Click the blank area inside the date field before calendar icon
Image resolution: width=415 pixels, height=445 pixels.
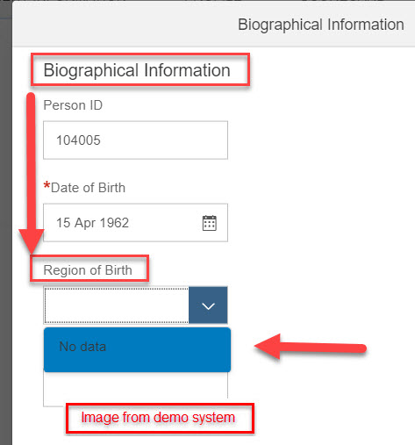[165, 223]
